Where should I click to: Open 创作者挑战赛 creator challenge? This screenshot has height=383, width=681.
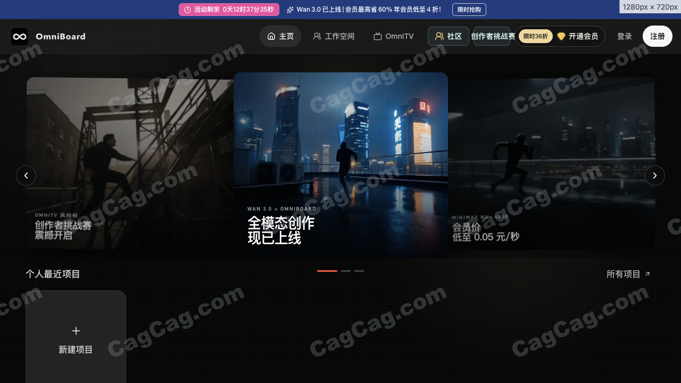coord(493,36)
